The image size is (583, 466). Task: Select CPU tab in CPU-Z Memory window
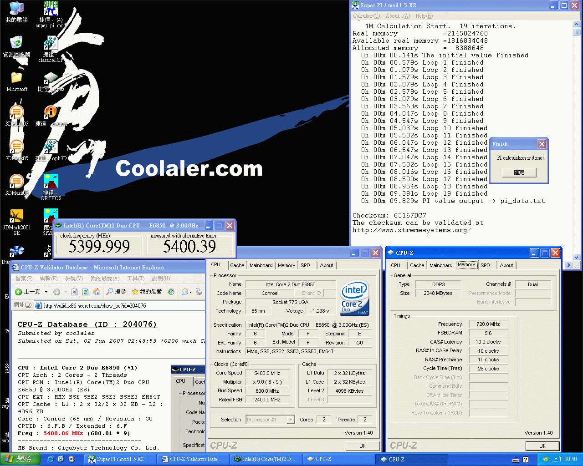tap(395, 265)
